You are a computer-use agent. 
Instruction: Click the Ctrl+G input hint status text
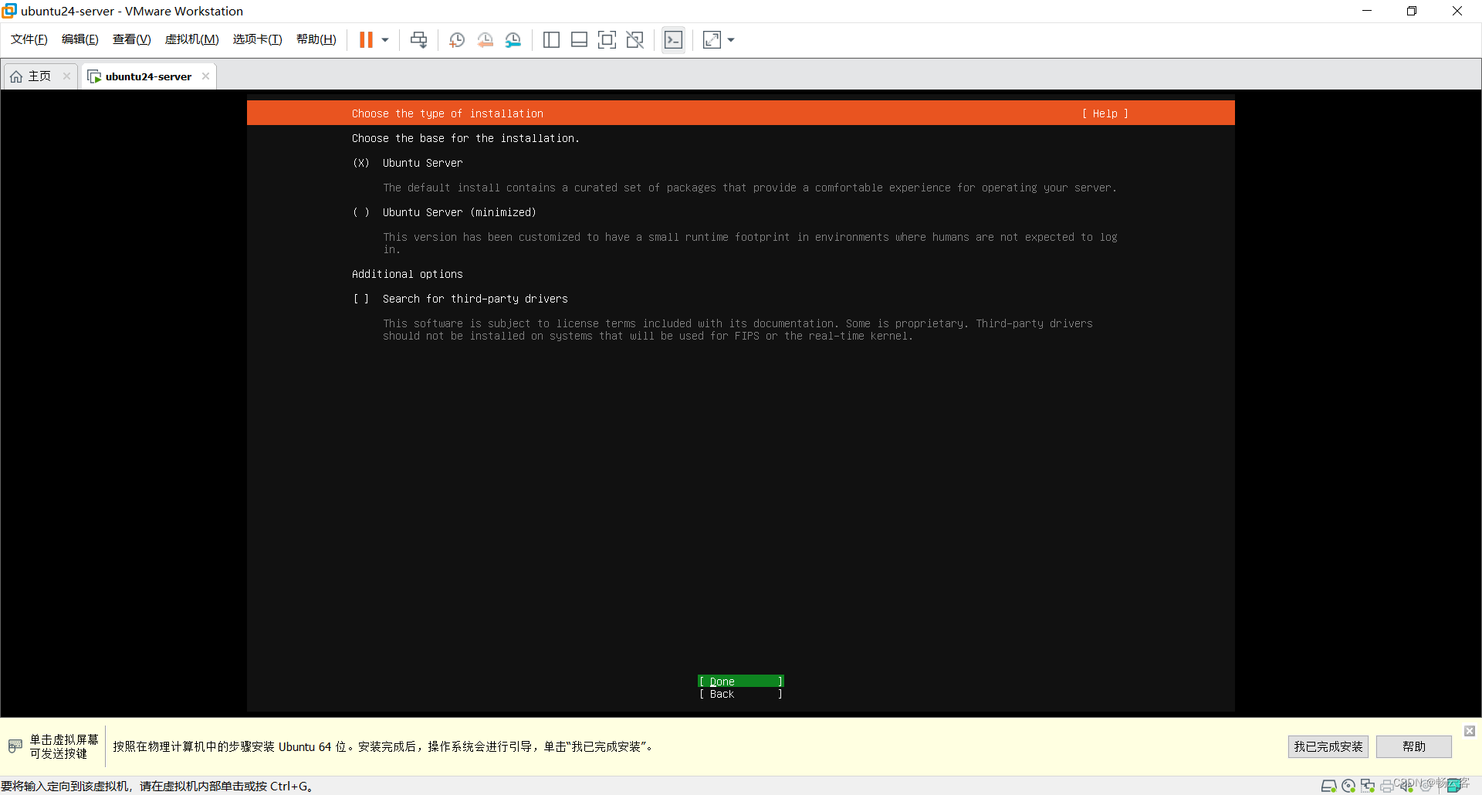pyautogui.click(x=157, y=786)
